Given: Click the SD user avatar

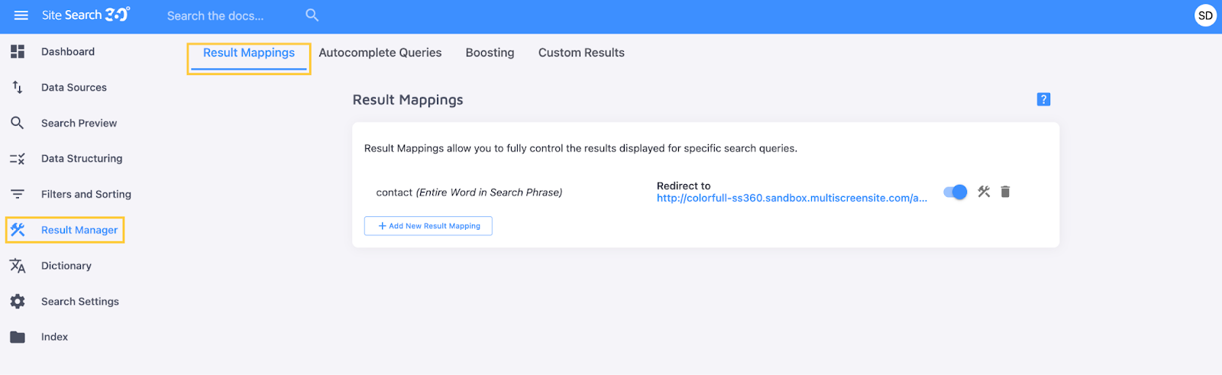Looking at the screenshot, I should point(1205,15).
